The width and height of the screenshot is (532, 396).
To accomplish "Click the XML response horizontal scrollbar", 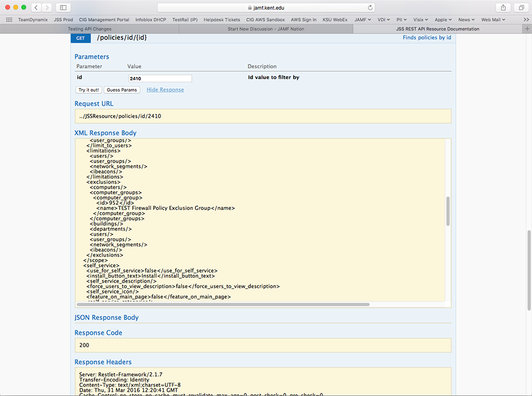I will (223, 304).
